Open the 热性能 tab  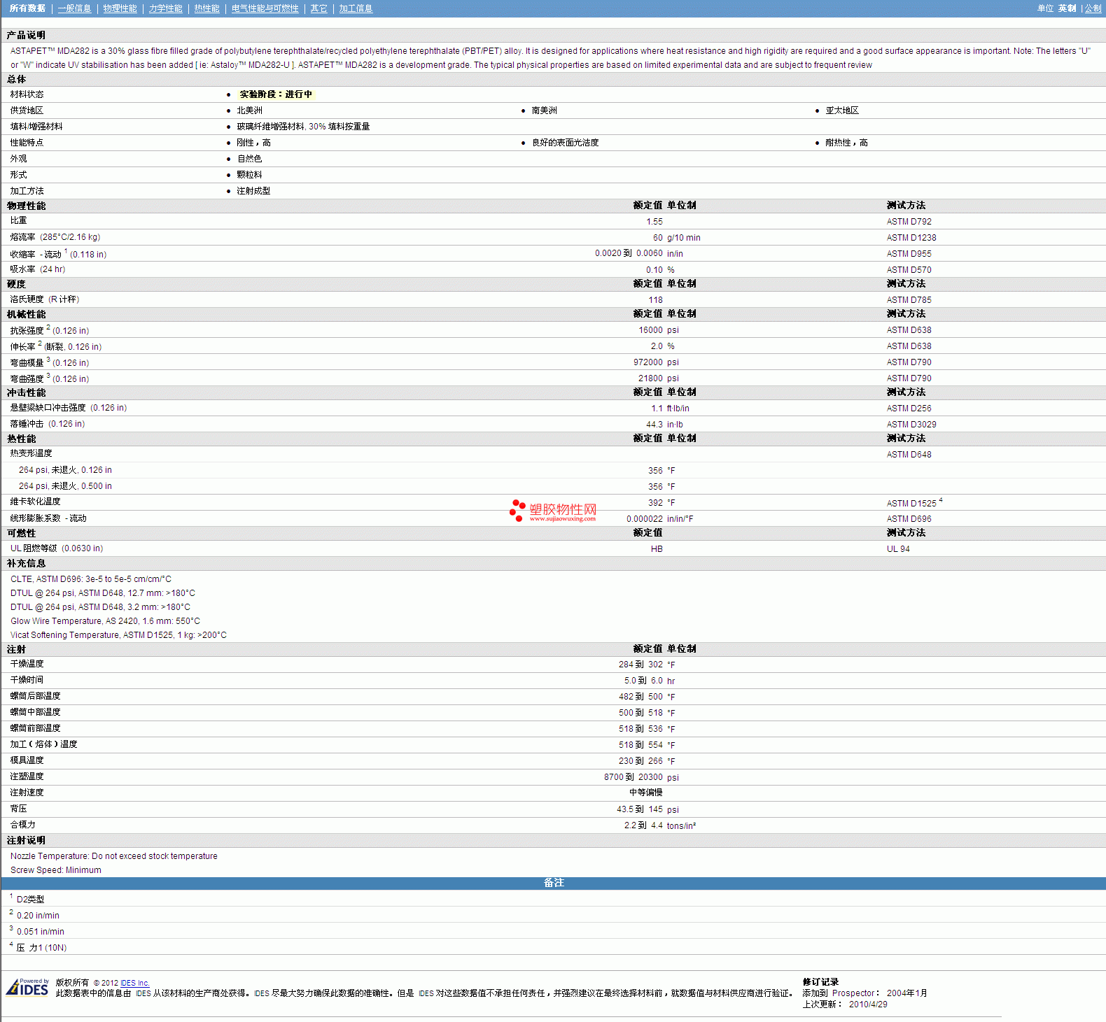tap(206, 8)
